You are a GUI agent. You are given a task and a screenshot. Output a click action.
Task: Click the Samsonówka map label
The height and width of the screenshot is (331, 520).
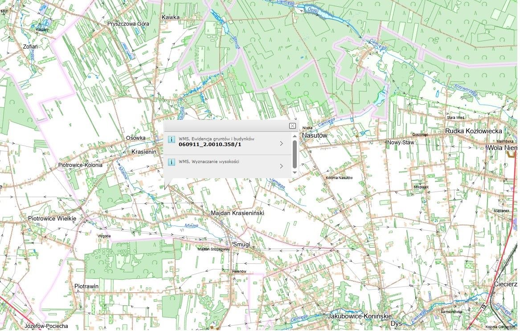[451, 312]
